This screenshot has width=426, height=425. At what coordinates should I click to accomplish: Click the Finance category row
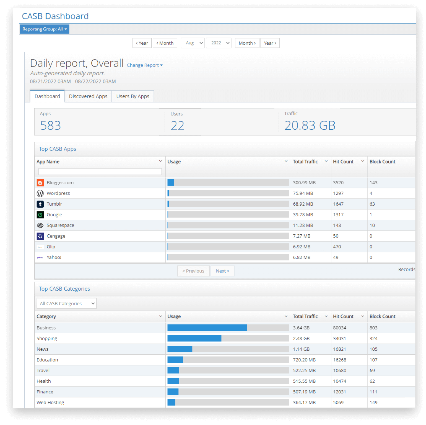pyautogui.click(x=225, y=392)
